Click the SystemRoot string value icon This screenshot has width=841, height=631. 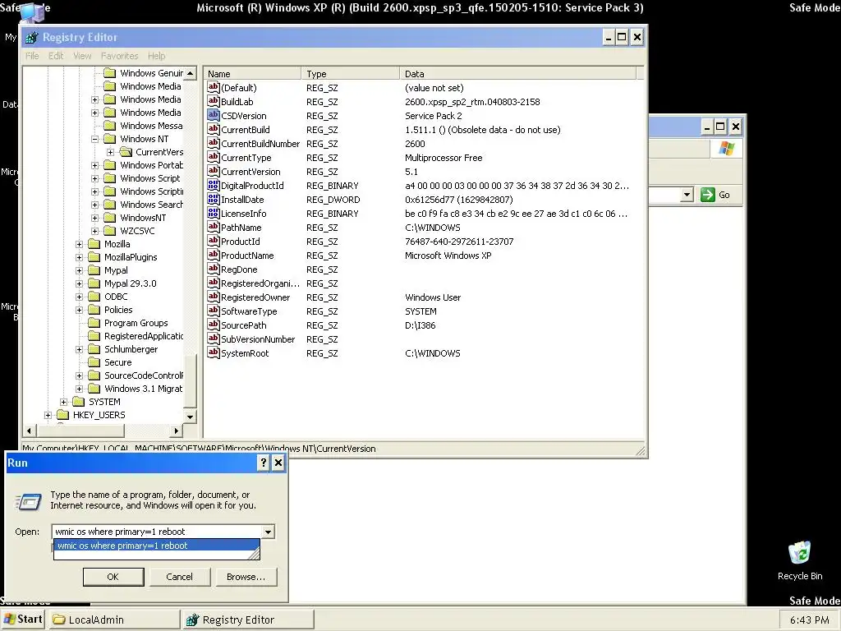point(214,352)
